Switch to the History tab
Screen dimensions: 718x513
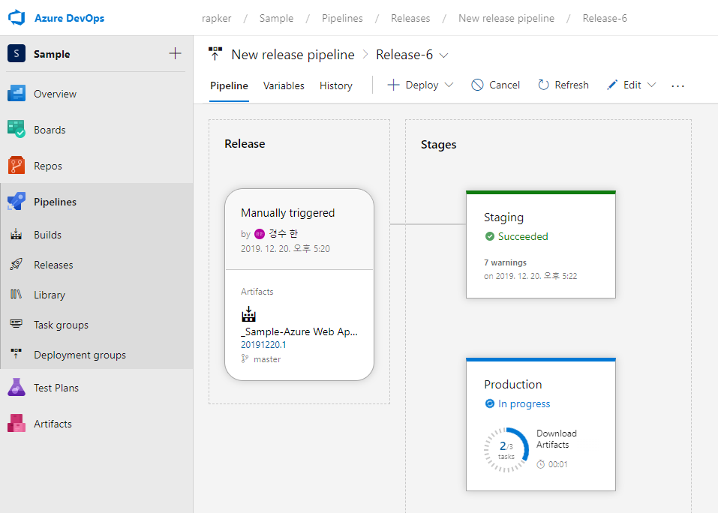coord(335,85)
